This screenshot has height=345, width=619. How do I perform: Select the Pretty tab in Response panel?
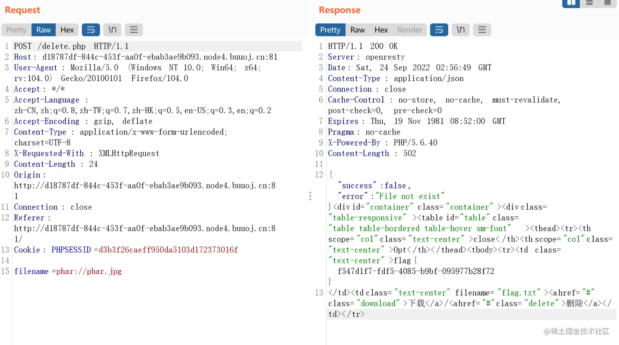(x=330, y=30)
